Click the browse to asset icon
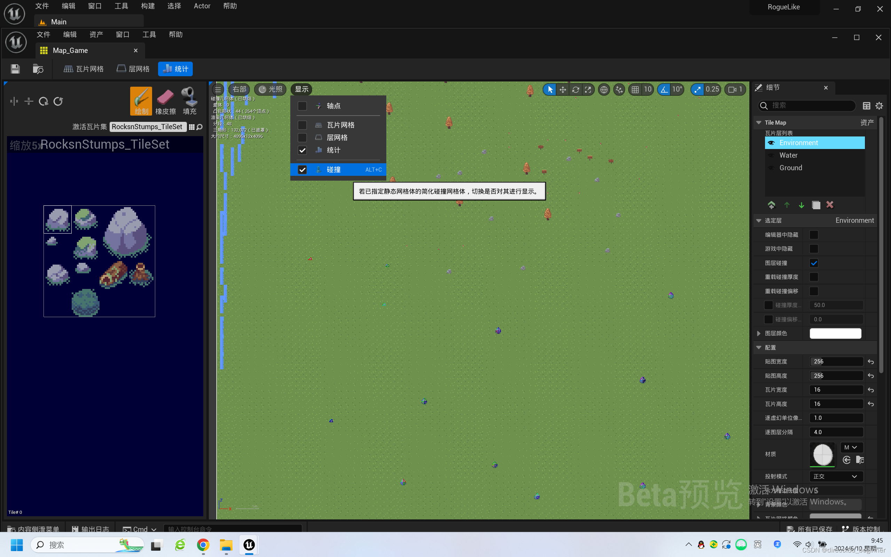891x557 pixels. click(38, 69)
